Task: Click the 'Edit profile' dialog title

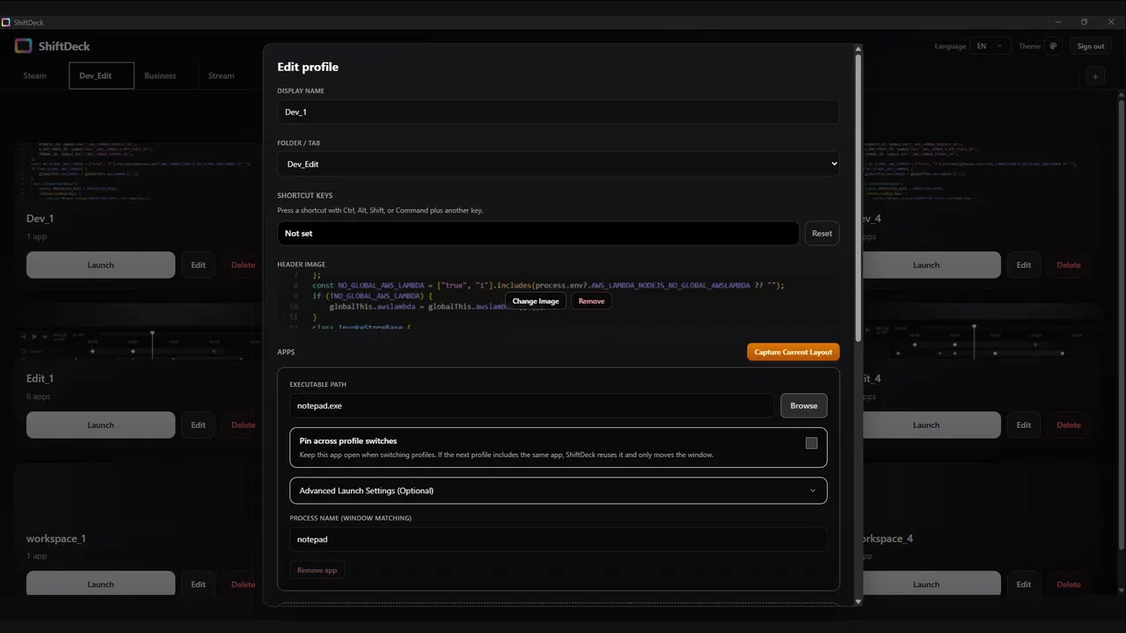Action: [308, 67]
